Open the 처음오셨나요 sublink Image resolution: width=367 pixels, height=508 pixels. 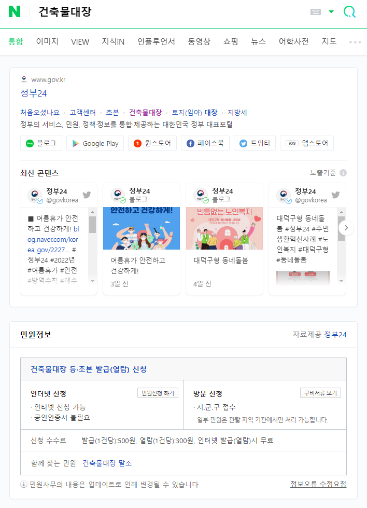40,113
